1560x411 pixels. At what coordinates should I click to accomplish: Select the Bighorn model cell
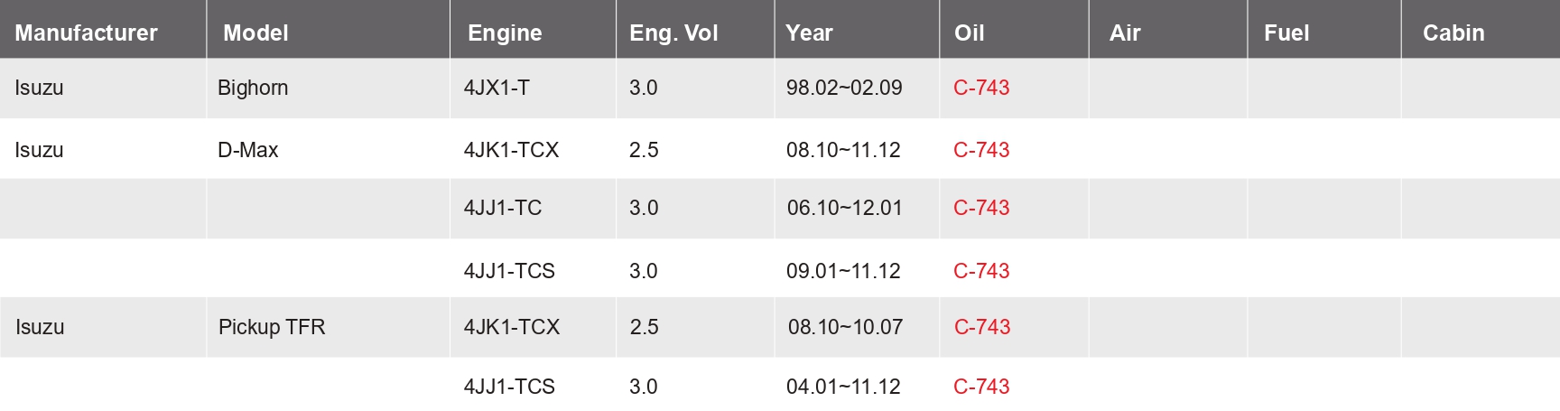click(253, 88)
